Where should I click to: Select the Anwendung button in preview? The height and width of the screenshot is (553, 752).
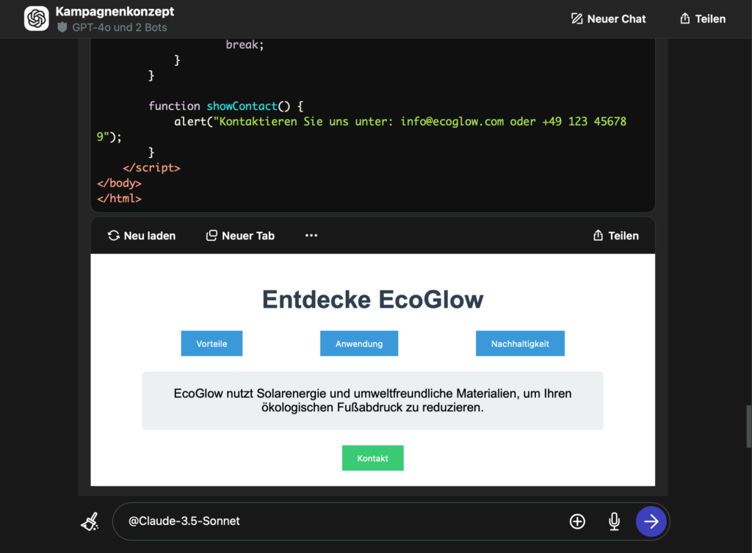pos(359,344)
